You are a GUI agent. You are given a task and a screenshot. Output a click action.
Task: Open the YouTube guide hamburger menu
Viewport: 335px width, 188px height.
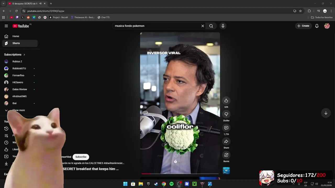[x=6, y=26]
